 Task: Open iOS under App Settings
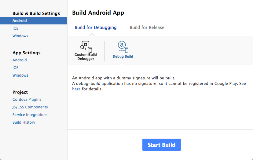tap(16, 67)
